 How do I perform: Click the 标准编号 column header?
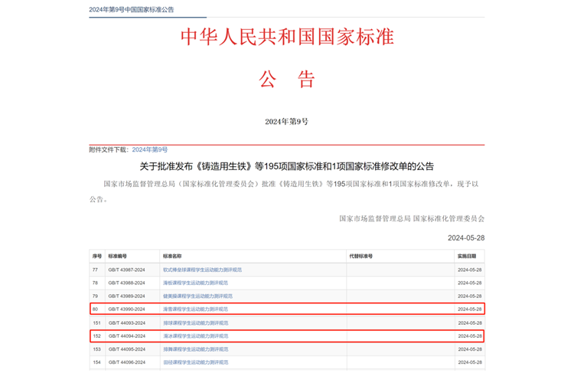(117, 256)
